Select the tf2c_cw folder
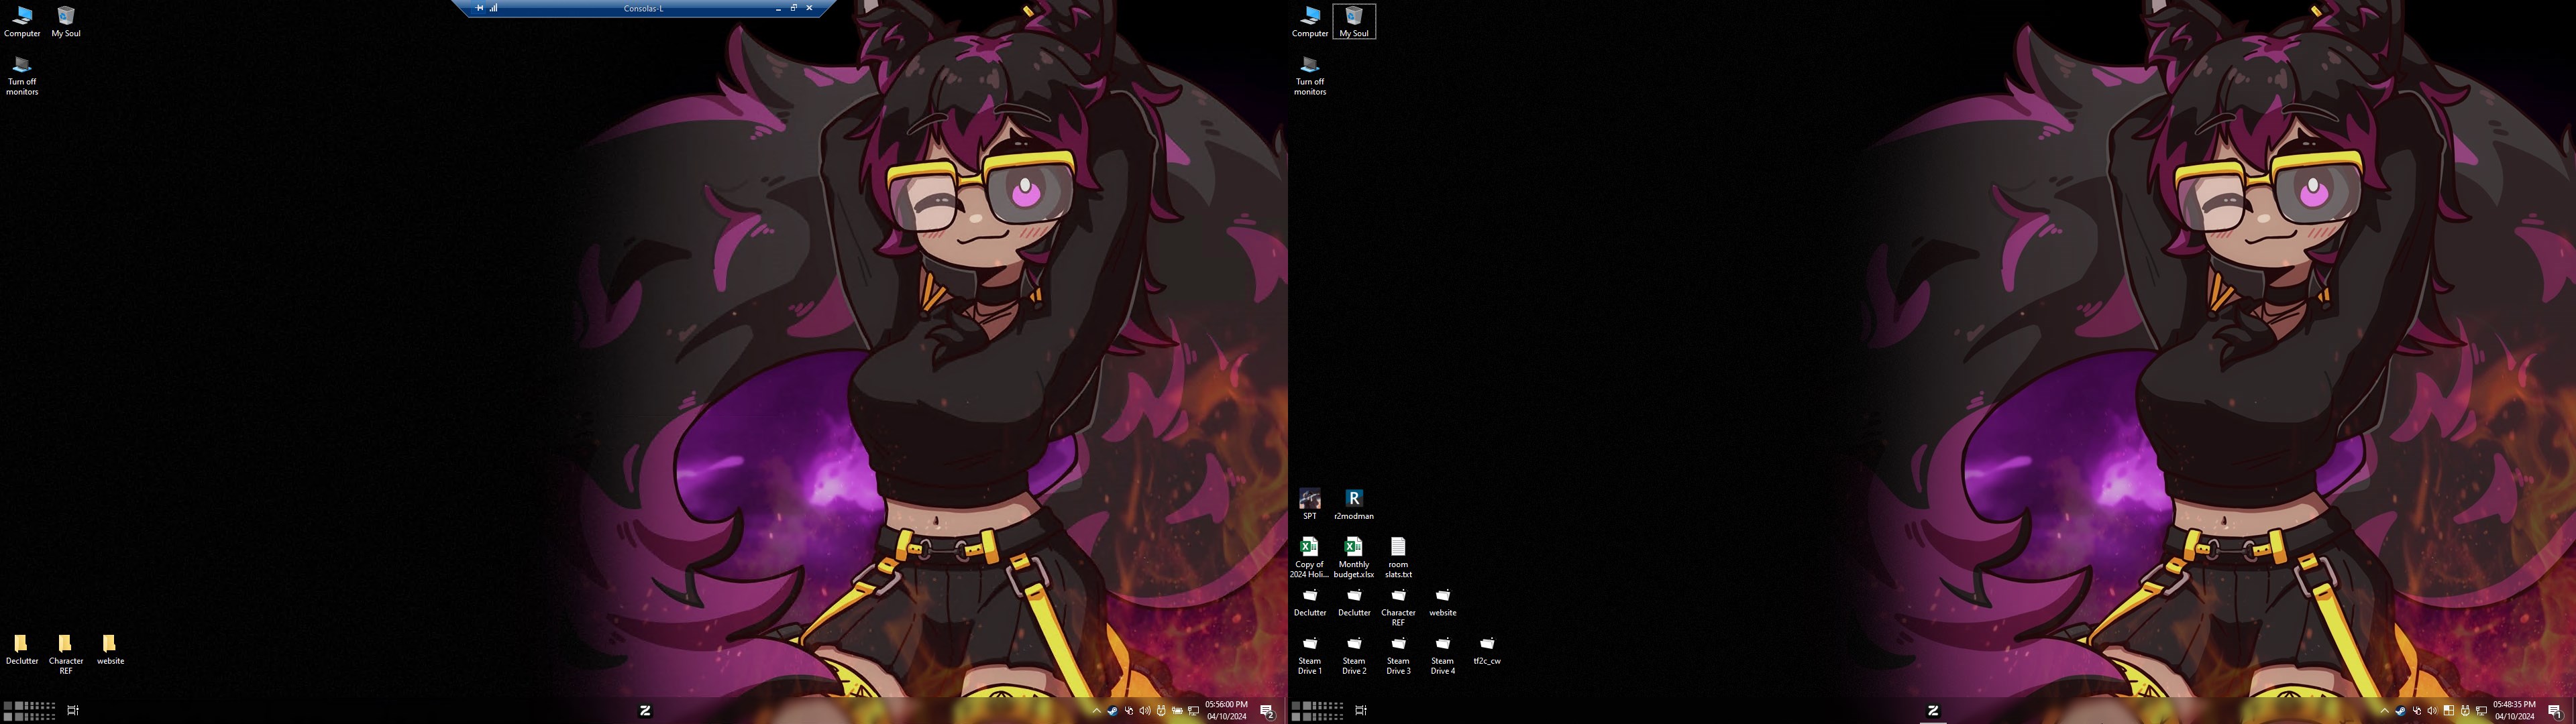This screenshot has width=2576, height=724. coord(1487,649)
